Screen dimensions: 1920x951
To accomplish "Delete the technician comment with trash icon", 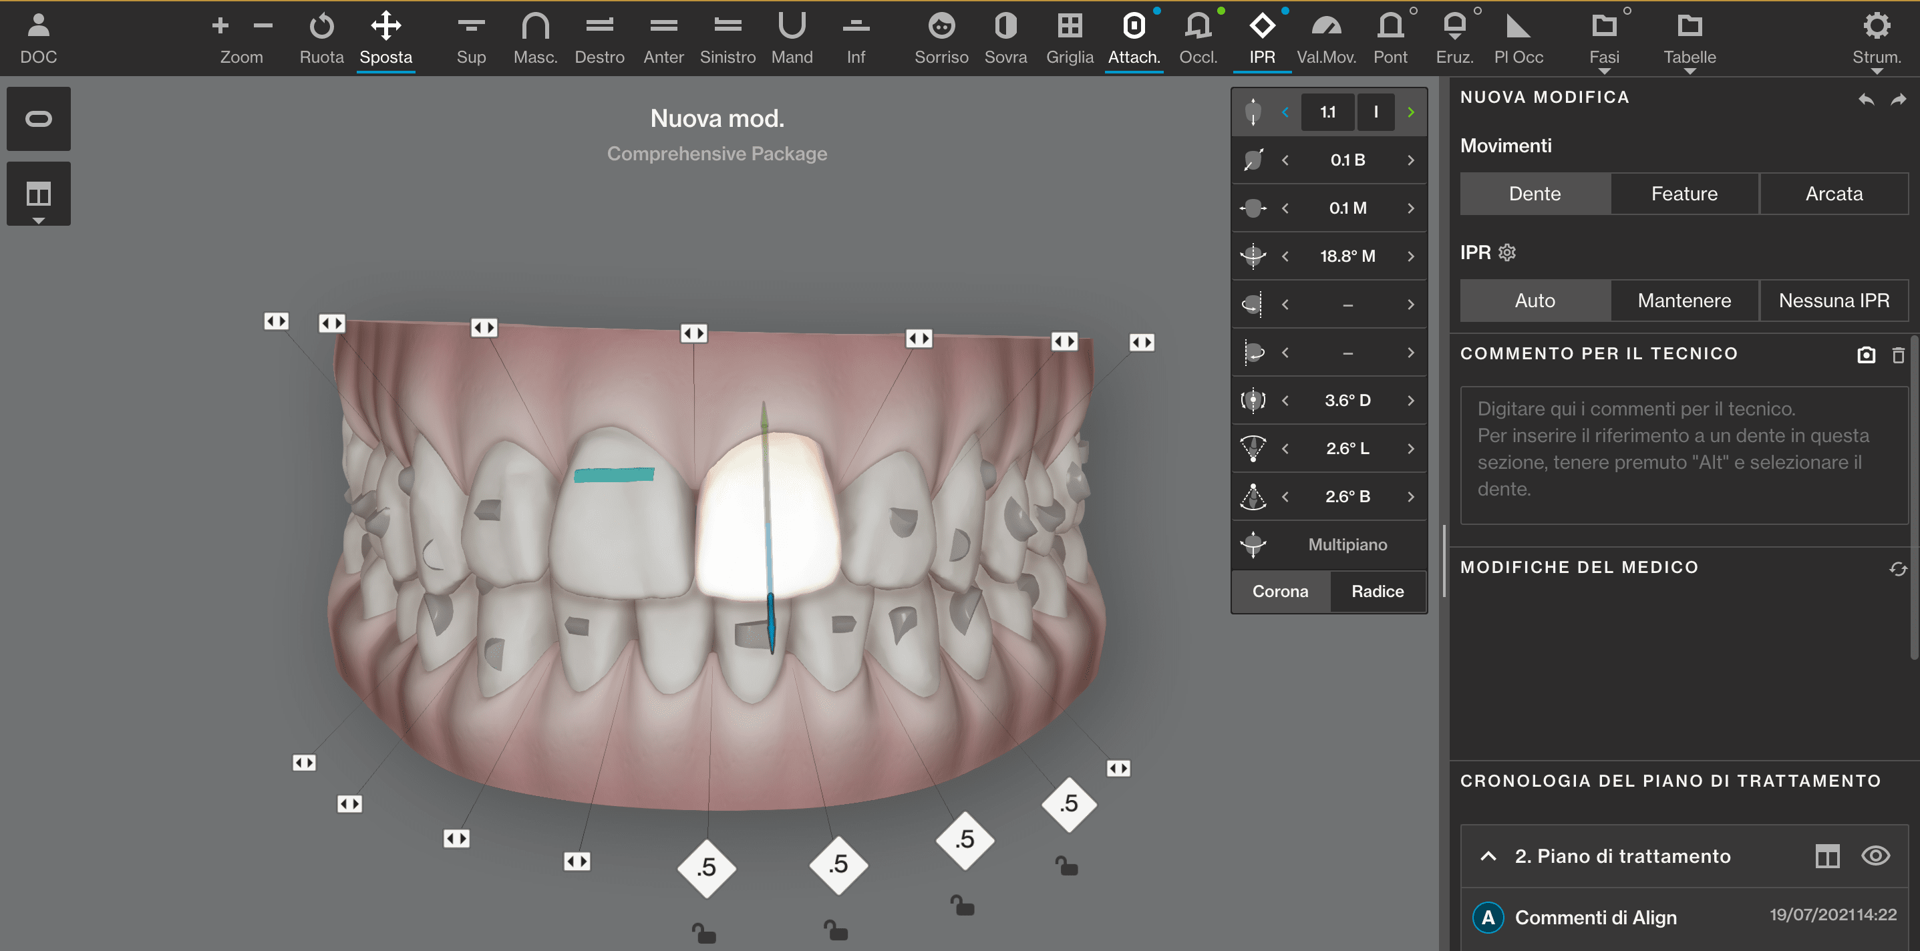I will [x=1898, y=355].
